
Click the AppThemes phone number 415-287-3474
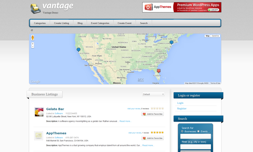(x=72, y=138)
